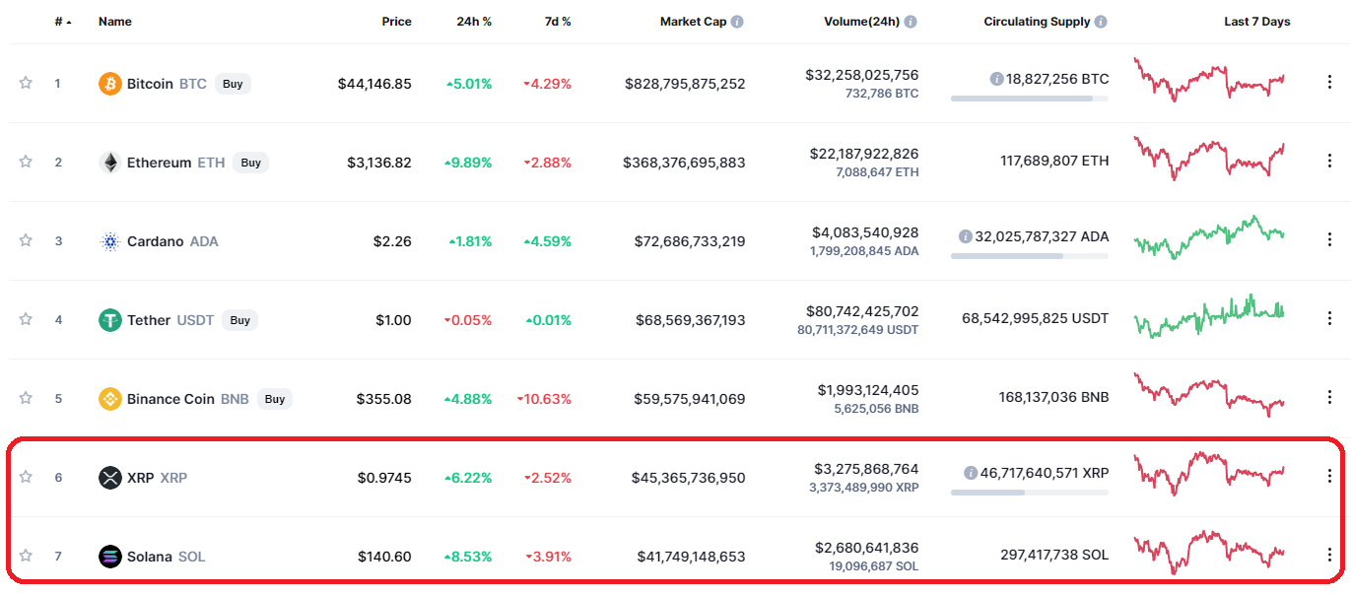
Task: Toggle the watchlist star for Cardano
Action: [x=26, y=240]
